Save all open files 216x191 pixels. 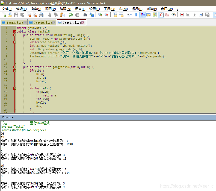(22, 15)
